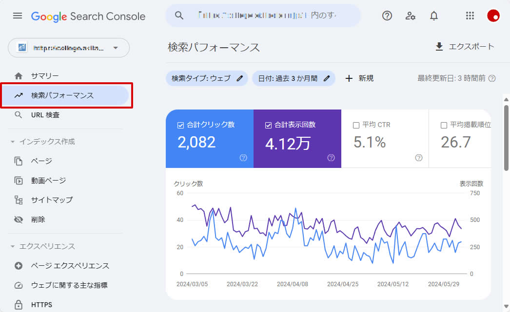Collapse the インデックス作成 section
510x312 pixels.
tap(13, 142)
